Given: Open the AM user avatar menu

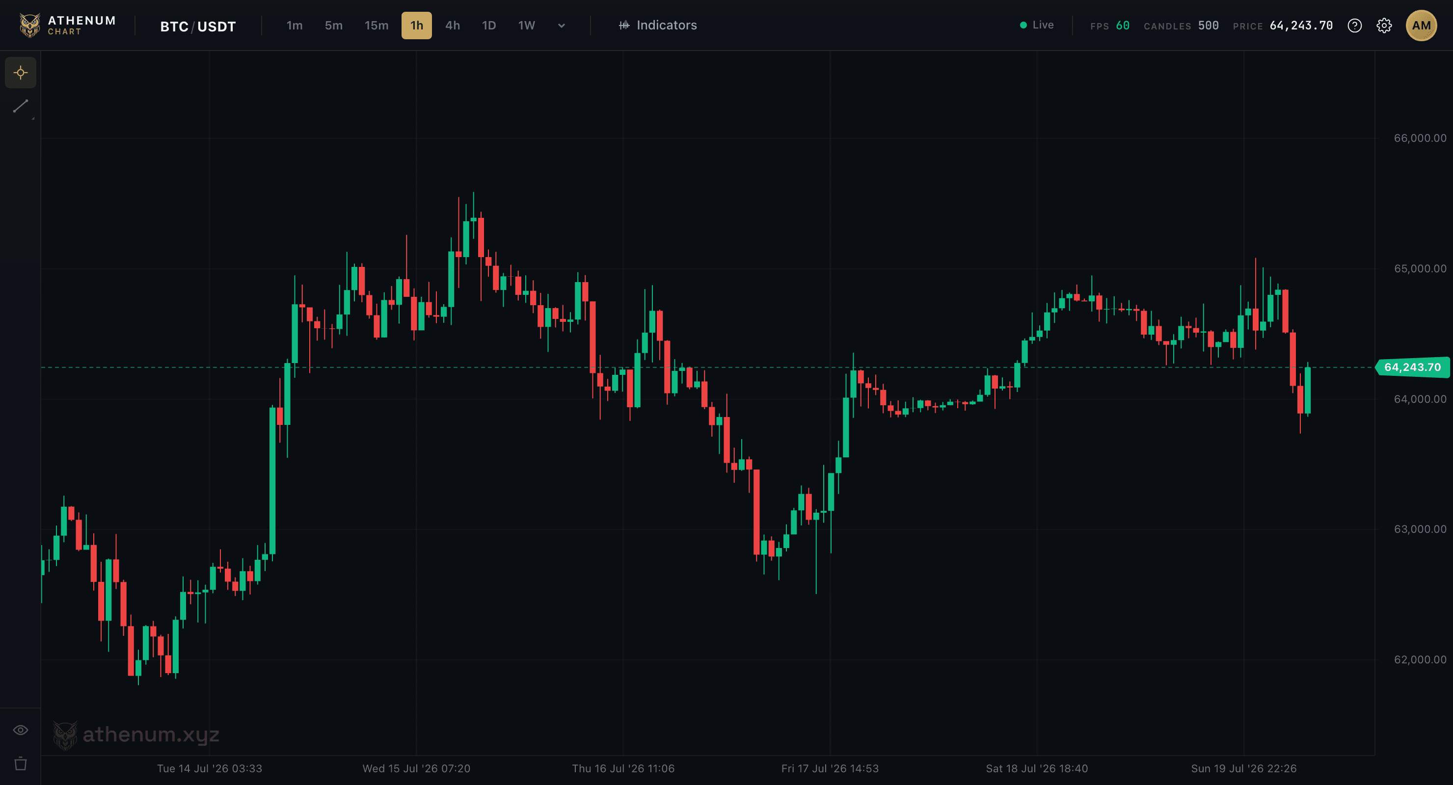Looking at the screenshot, I should [x=1421, y=26].
